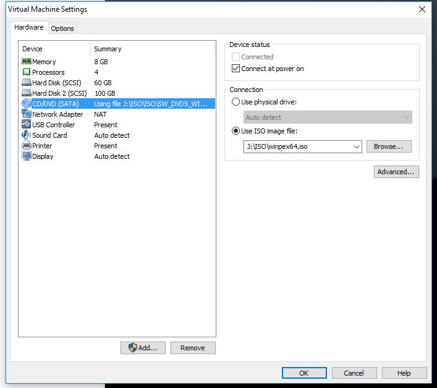Select the Memory row label
The width and height of the screenshot is (437, 388).
pyautogui.click(x=44, y=62)
